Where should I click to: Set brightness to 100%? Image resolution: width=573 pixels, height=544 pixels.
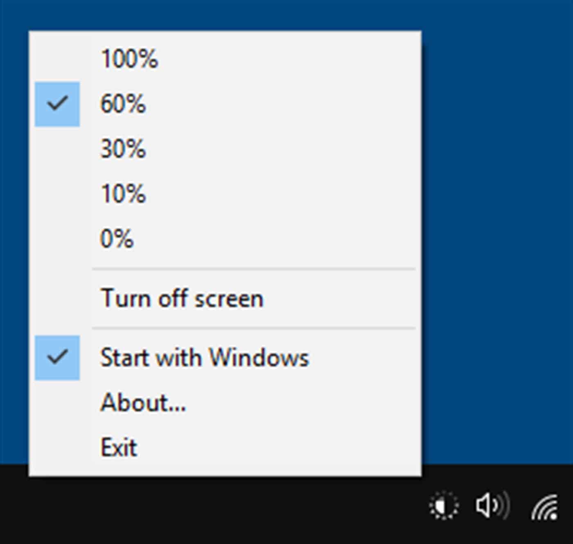[x=129, y=58]
